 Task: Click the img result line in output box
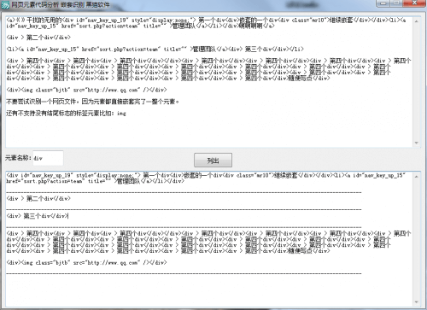pyautogui.click(x=86, y=262)
